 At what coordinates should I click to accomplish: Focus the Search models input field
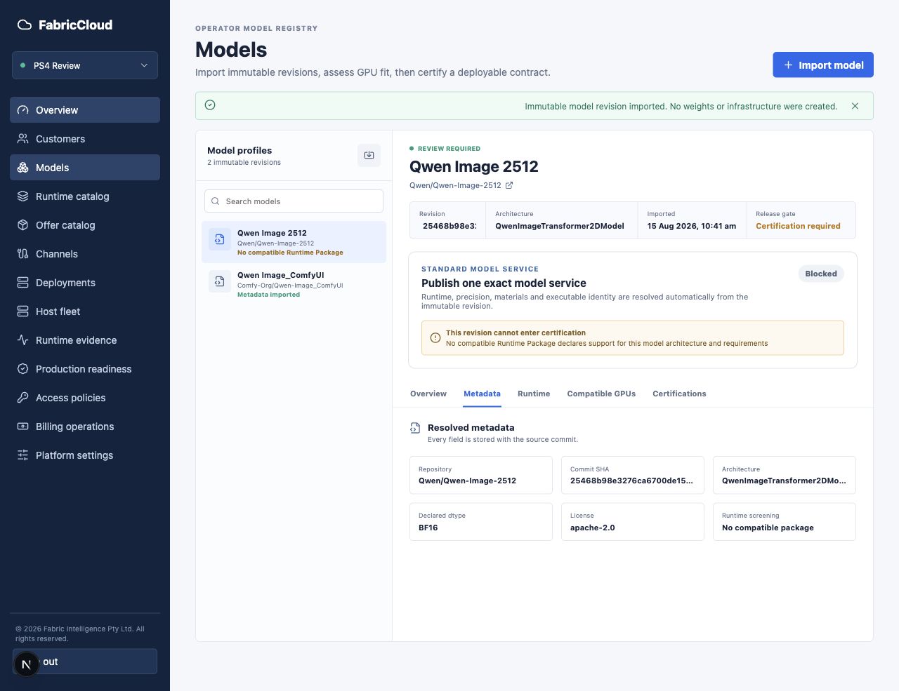click(x=294, y=201)
